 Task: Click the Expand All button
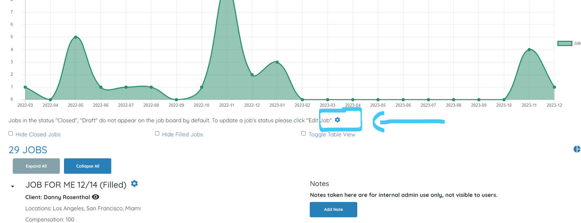tap(36, 166)
